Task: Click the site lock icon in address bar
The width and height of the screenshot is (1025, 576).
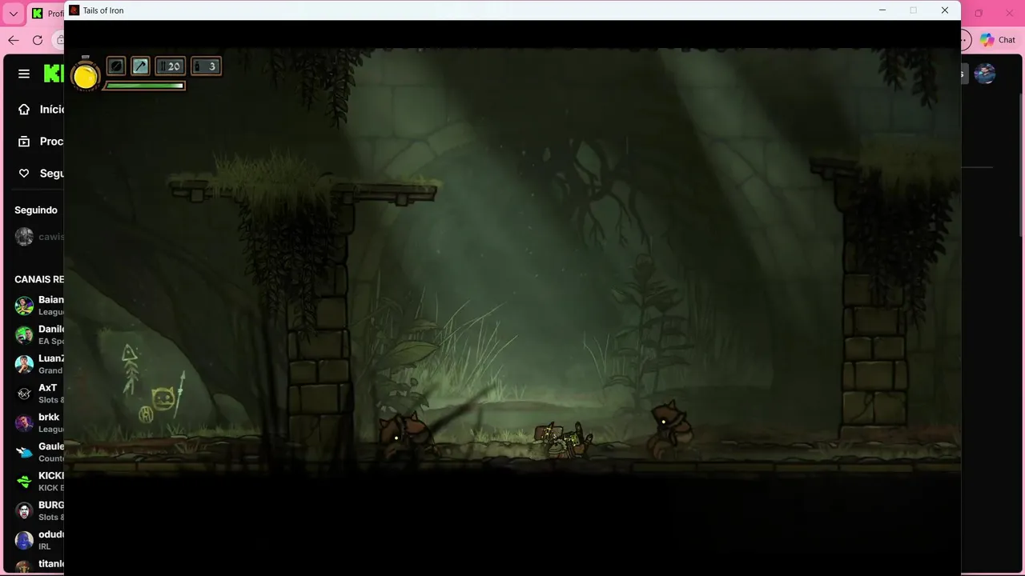Action: pos(59,40)
